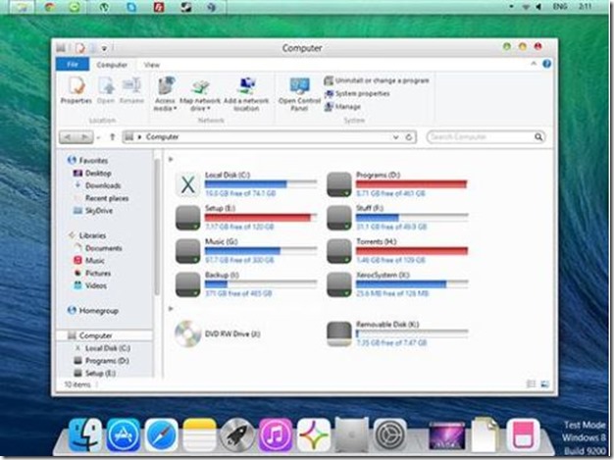Open the Properties ribbon button
614x460 pixels.
(x=76, y=90)
